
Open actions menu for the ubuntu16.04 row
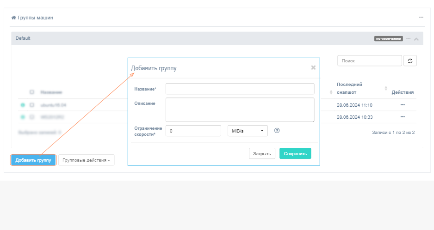click(x=403, y=105)
